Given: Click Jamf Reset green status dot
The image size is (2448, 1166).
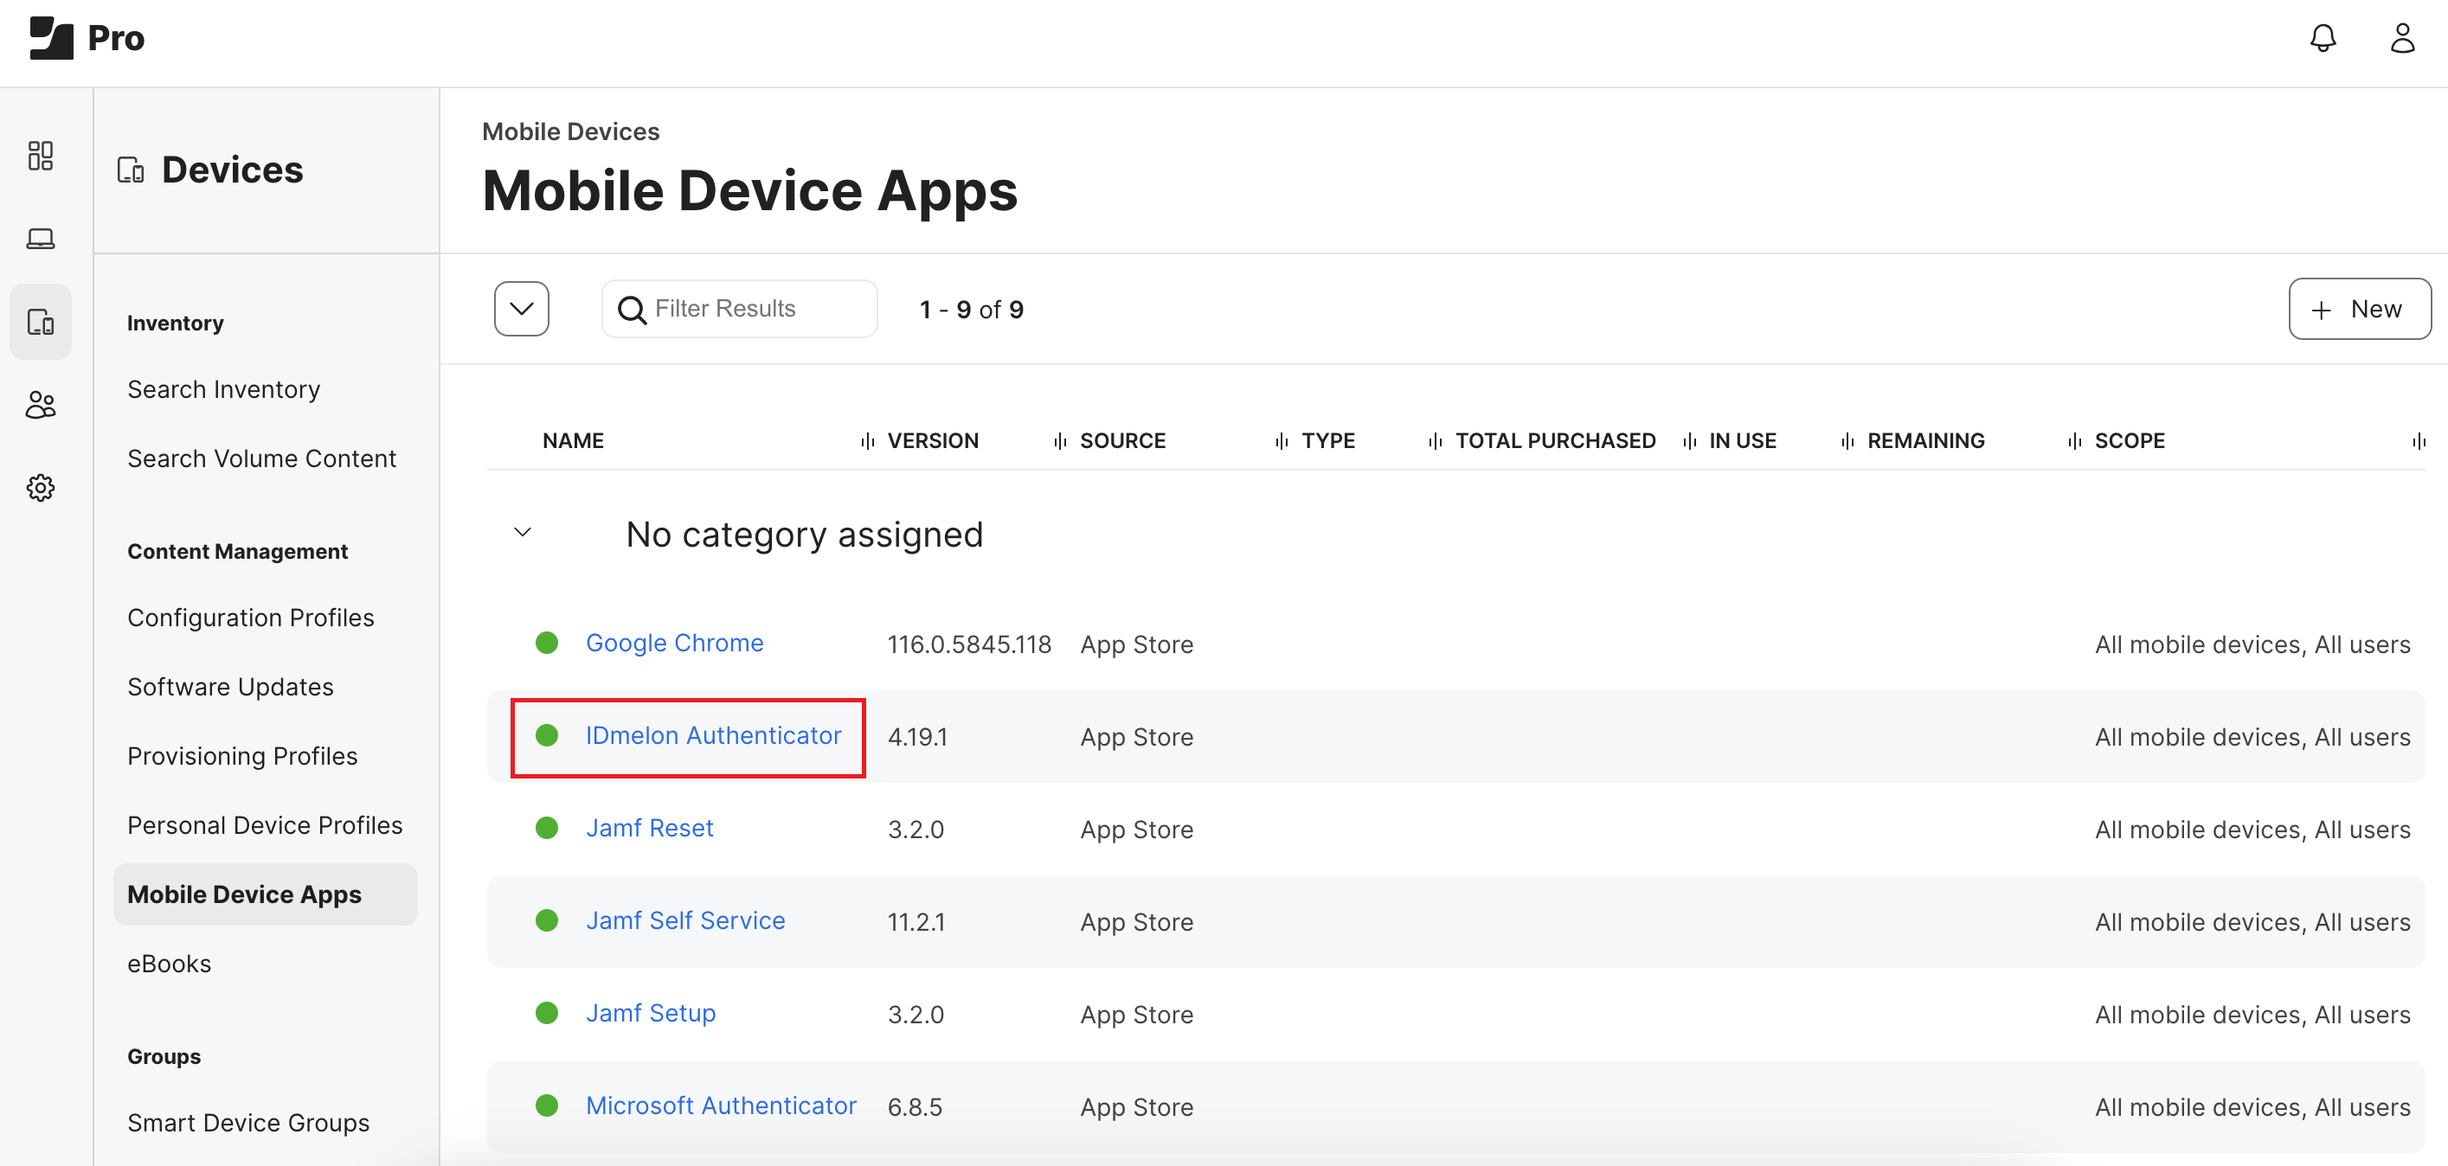Looking at the screenshot, I should coord(546,829).
